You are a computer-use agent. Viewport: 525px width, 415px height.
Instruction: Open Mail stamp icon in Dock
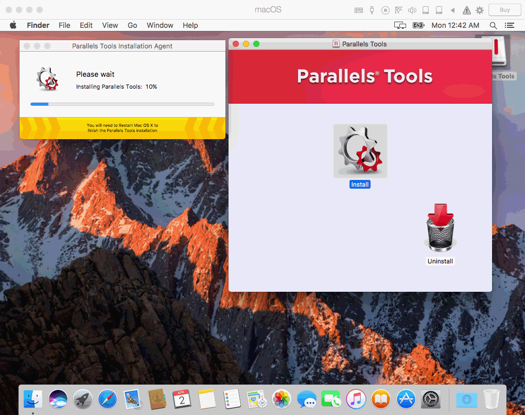click(x=133, y=399)
